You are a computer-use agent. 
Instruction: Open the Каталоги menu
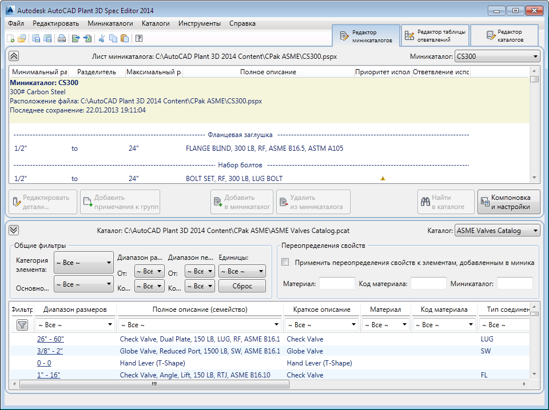(x=156, y=23)
